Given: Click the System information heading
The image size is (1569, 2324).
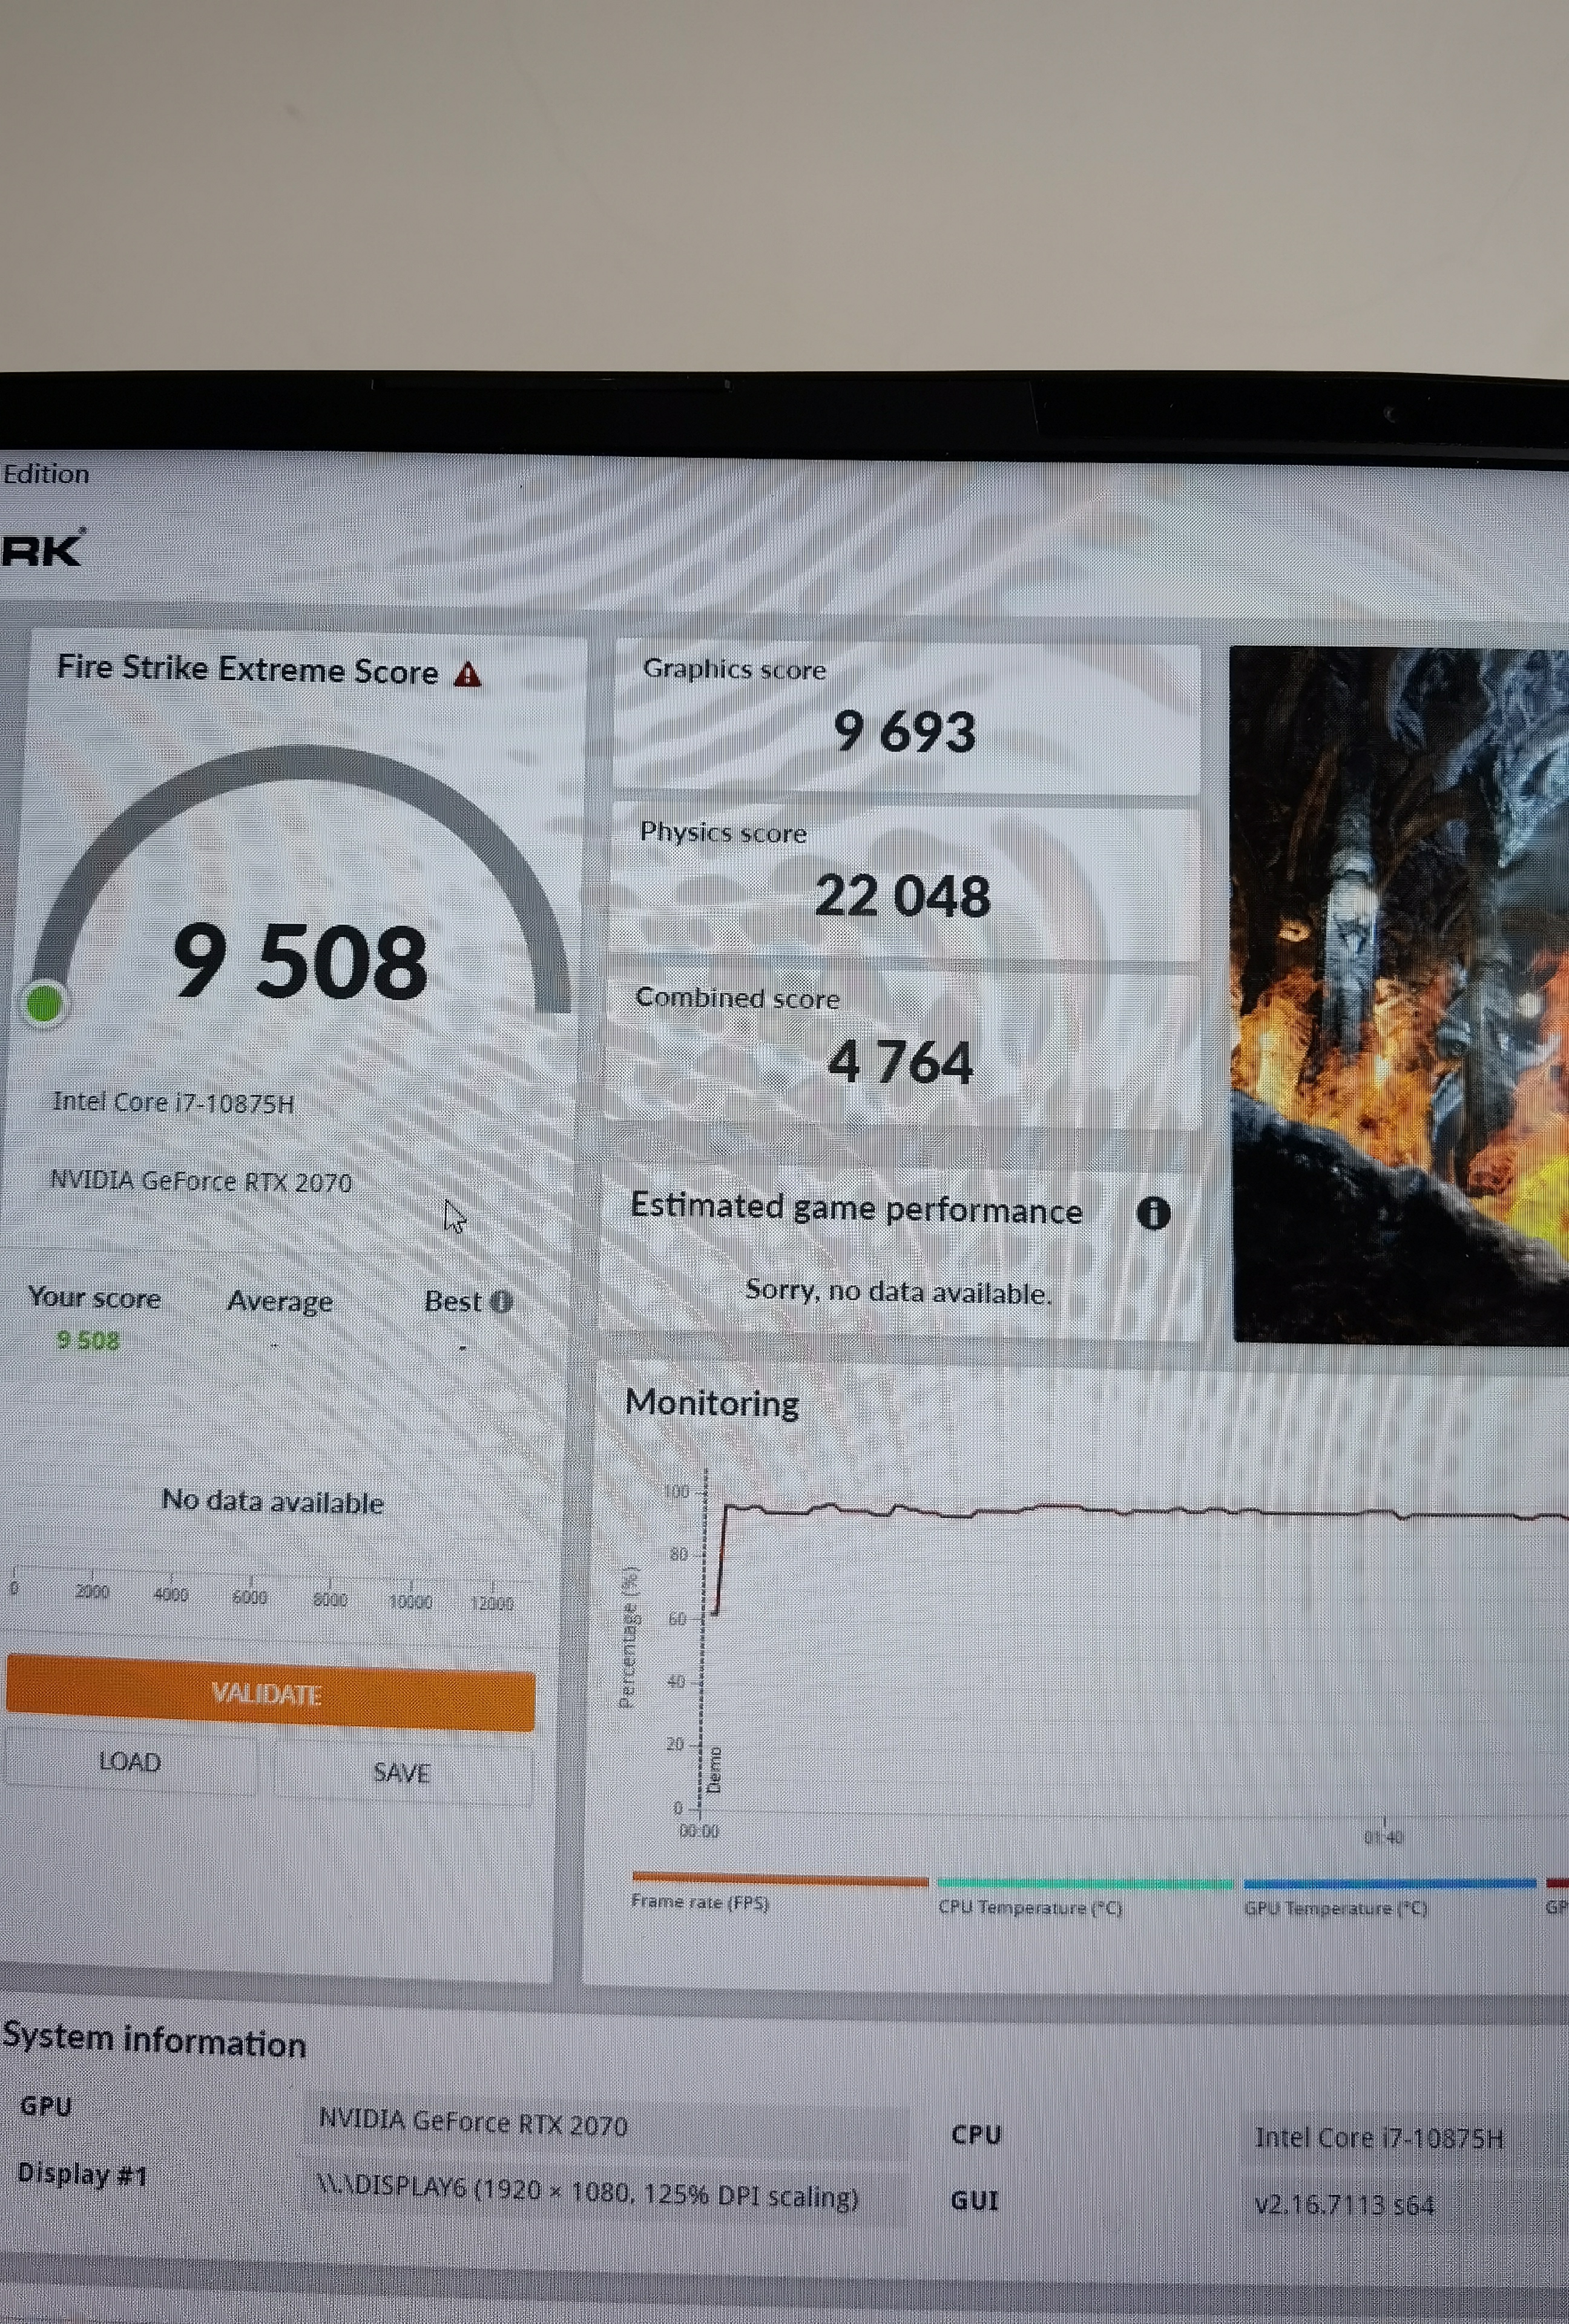Looking at the screenshot, I should point(154,2040).
